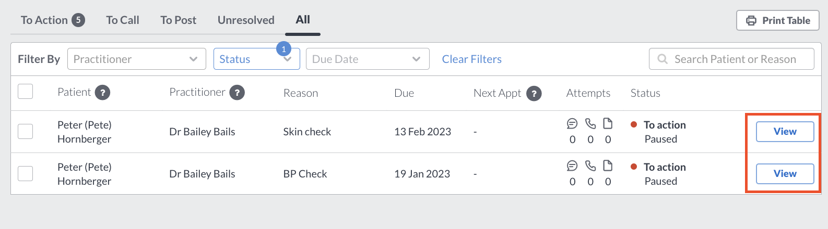
Task: Click the Patient column help icon
Action: pos(102,93)
